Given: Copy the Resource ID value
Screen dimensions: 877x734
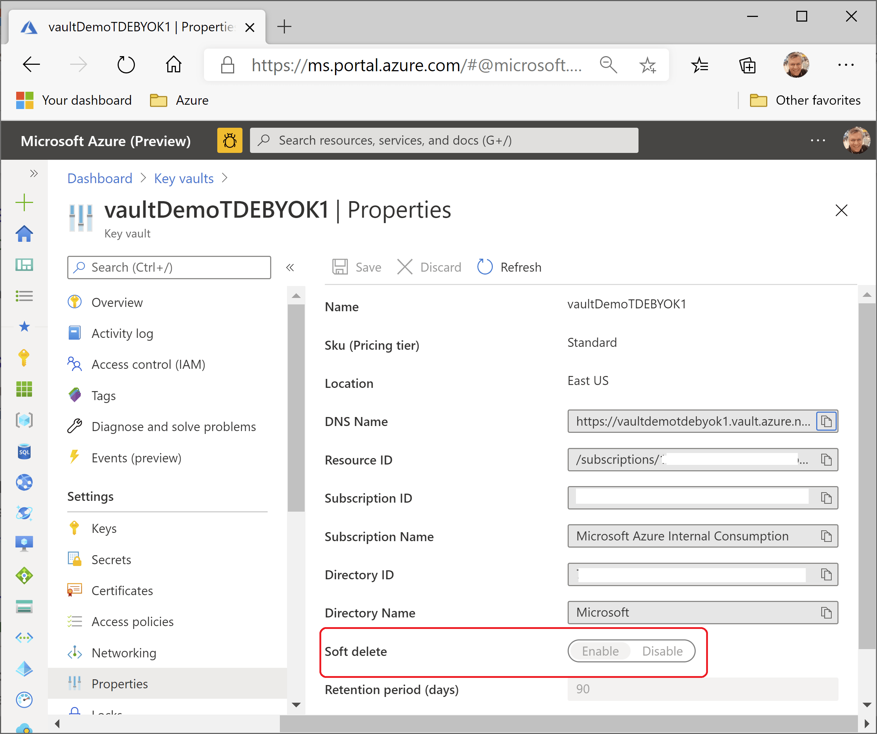Looking at the screenshot, I should tap(826, 459).
